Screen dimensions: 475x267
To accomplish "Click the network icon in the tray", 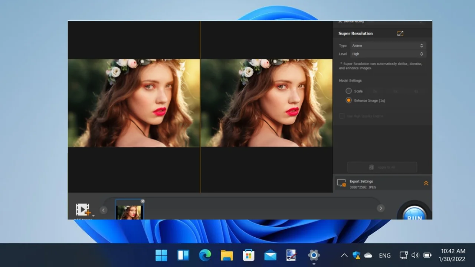I will coord(403,255).
